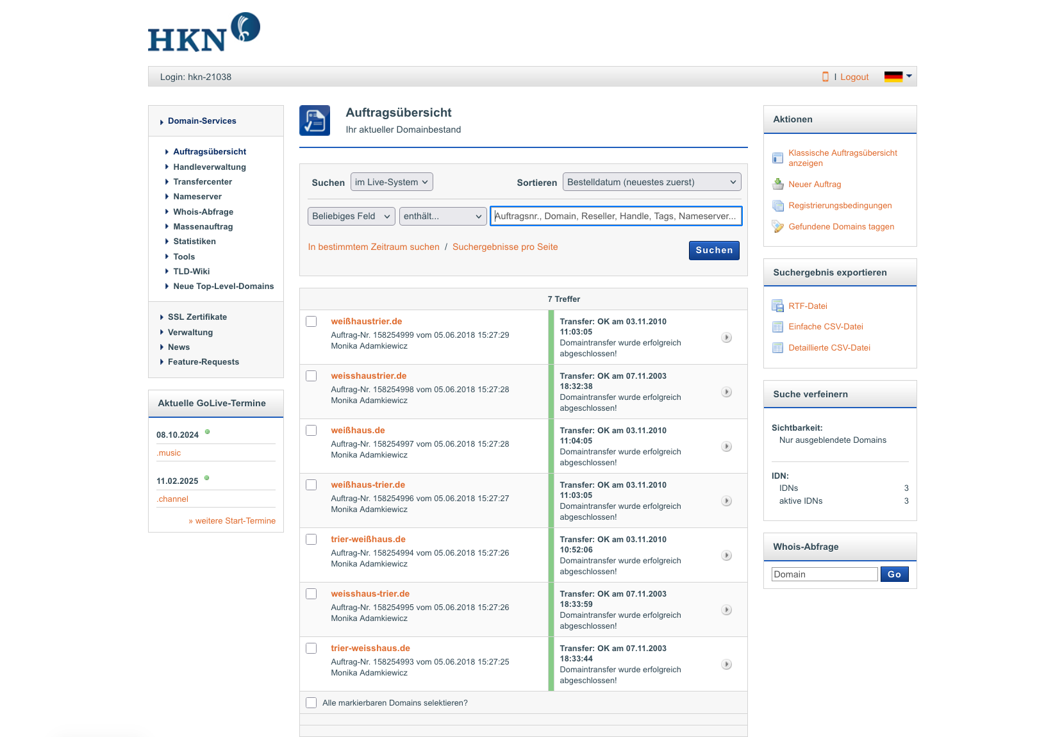Screen dimensions: 1062x737
Task: Expand the SSL Zertifikate menu section
Action: coord(197,317)
